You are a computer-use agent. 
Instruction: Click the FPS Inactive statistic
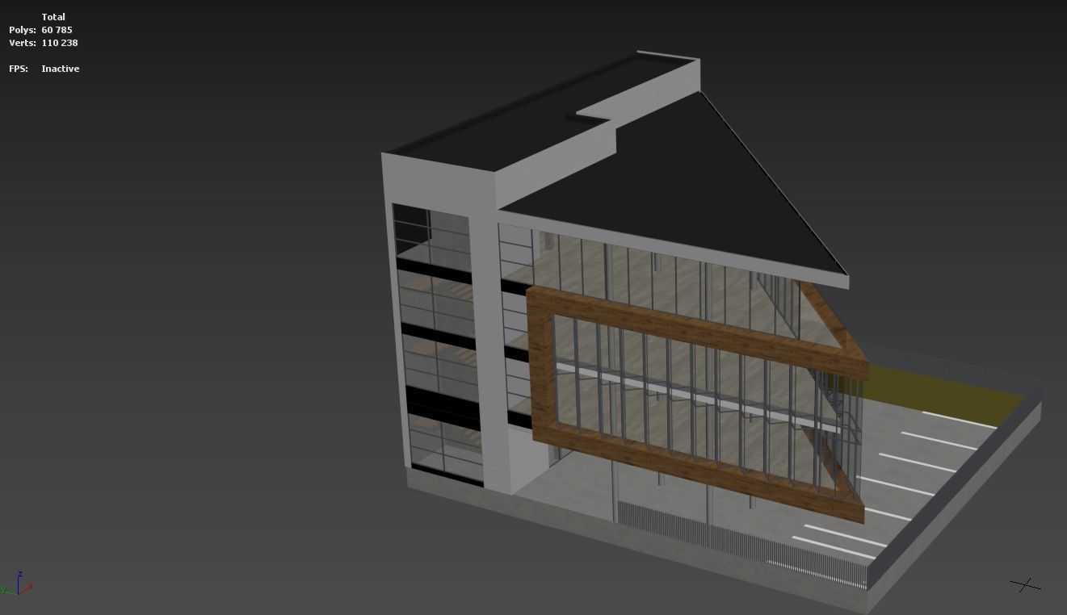tap(44, 69)
